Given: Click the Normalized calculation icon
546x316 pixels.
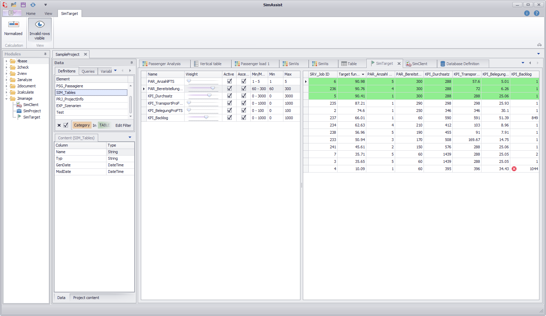Looking at the screenshot, I should point(14,25).
